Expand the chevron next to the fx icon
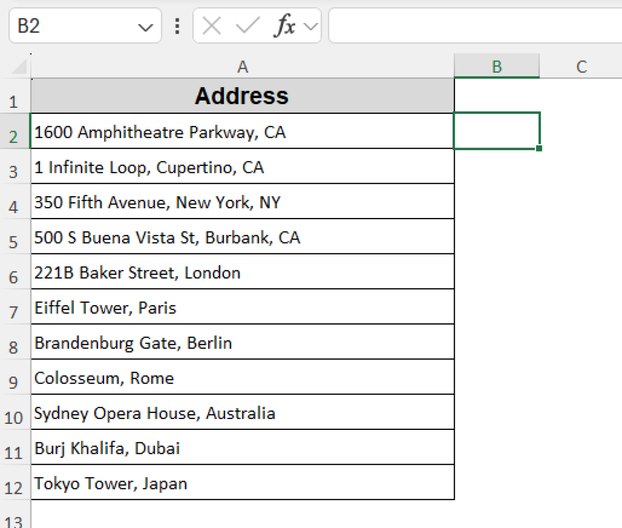The height and width of the screenshot is (528, 622). click(x=309, y=26)
